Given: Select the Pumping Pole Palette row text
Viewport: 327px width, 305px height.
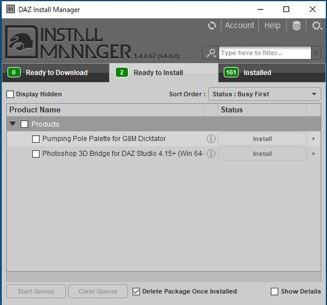Looking at the screenshot, I should pos(104,139).
